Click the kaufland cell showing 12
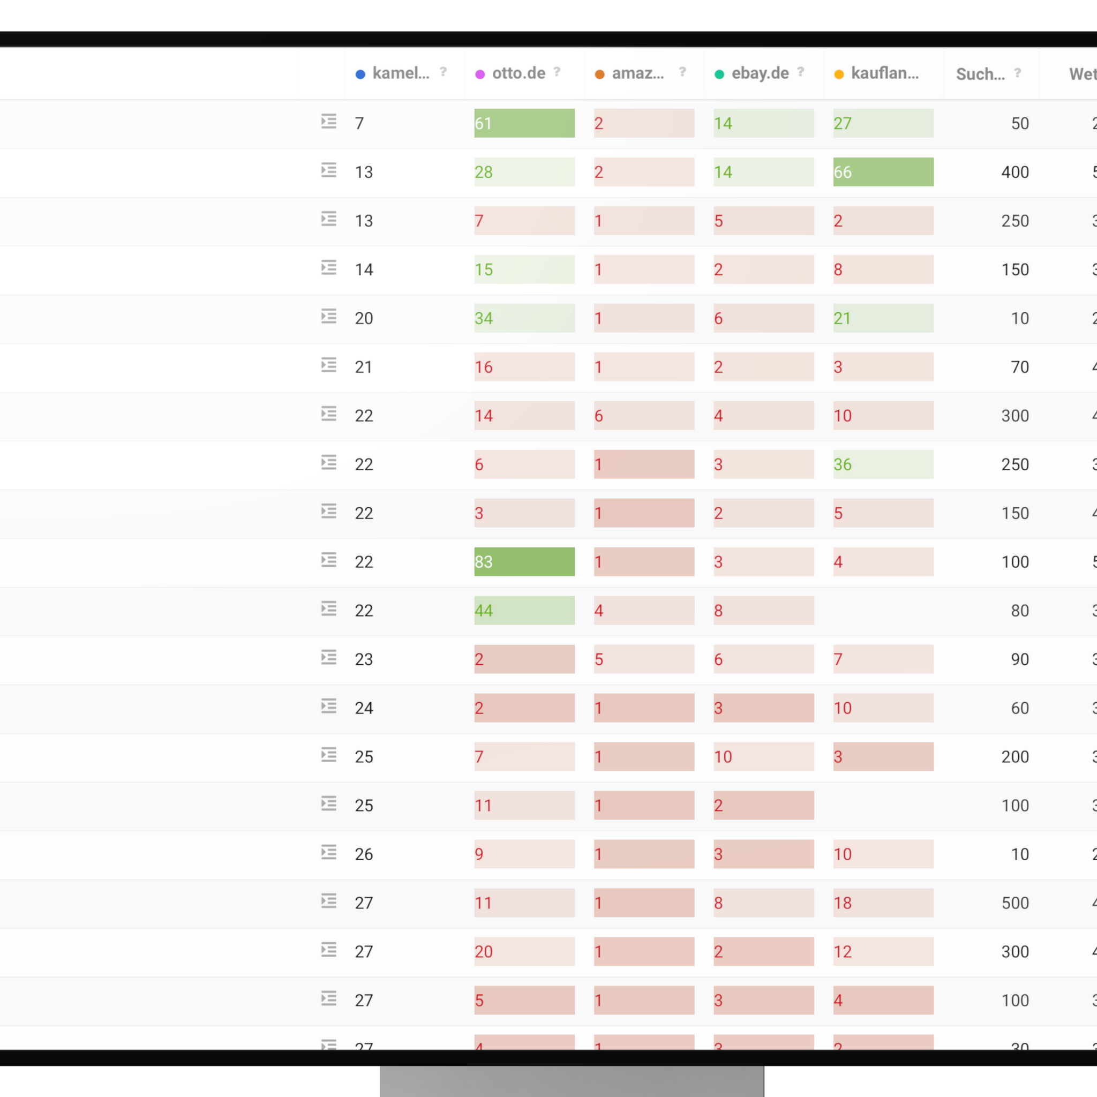The height and width of the screenshot is (1097, 1097). 883,952
